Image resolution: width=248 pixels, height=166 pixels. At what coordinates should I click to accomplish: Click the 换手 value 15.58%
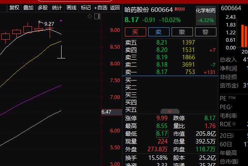point(158,158)
